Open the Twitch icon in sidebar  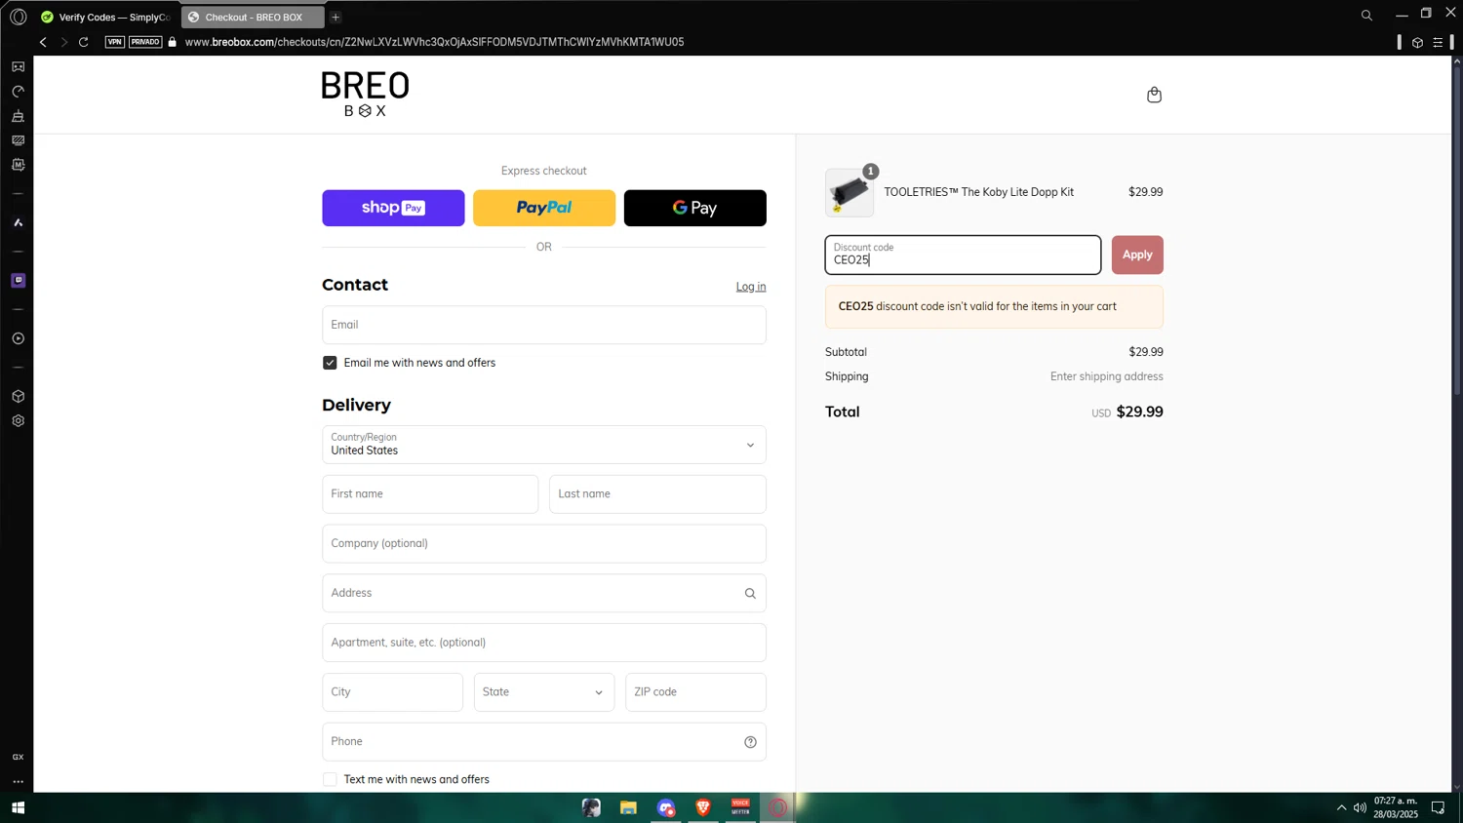coord(18,281)
